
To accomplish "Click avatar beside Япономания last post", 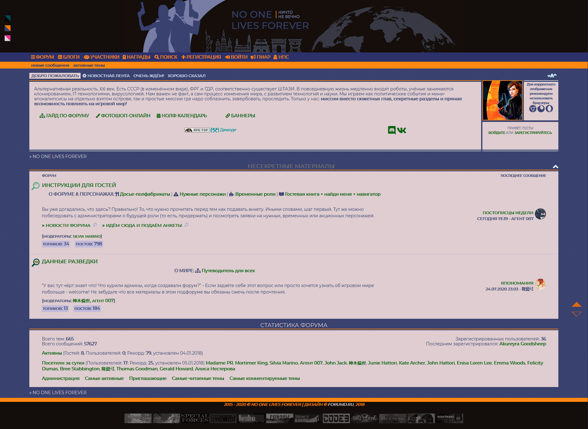I will [540, 284].
